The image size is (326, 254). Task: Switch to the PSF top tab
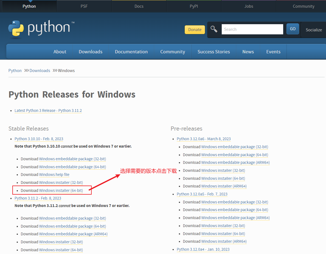click(84, 6)
